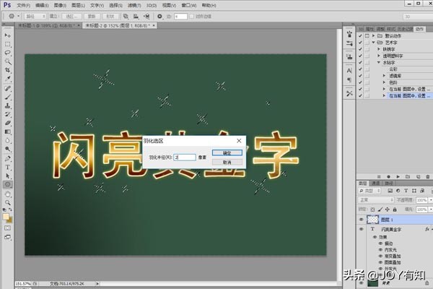Hide the 渐变叠加 gradient overlay effect
The height and width of the screenshot is (289, 433).
(380, 256)
